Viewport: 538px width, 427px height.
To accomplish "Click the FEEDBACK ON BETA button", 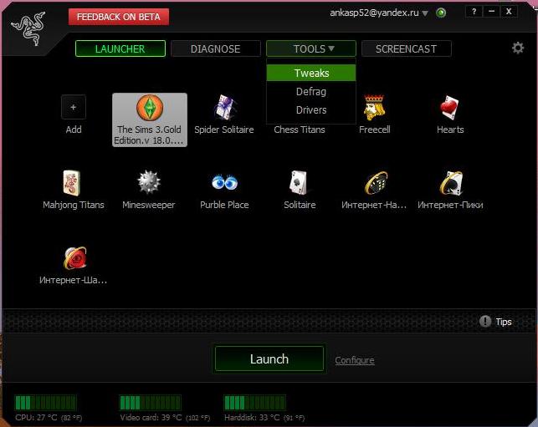I will pyautogui.click(x=118, y=17).
